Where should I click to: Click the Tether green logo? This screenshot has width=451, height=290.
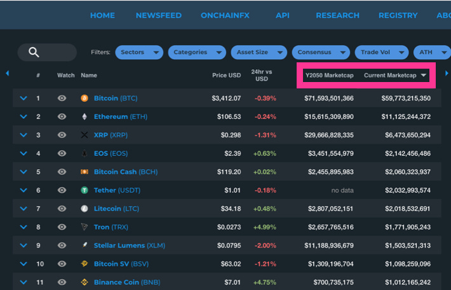(84, 190)
